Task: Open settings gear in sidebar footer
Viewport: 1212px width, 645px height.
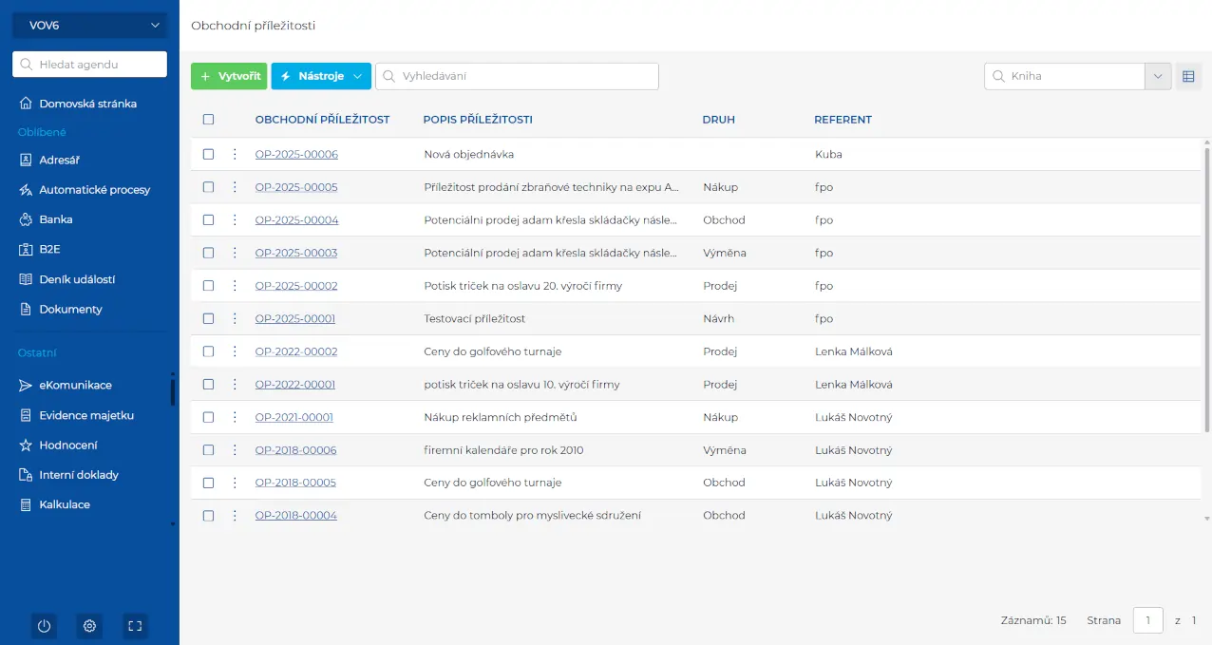Action: (89, 626)
